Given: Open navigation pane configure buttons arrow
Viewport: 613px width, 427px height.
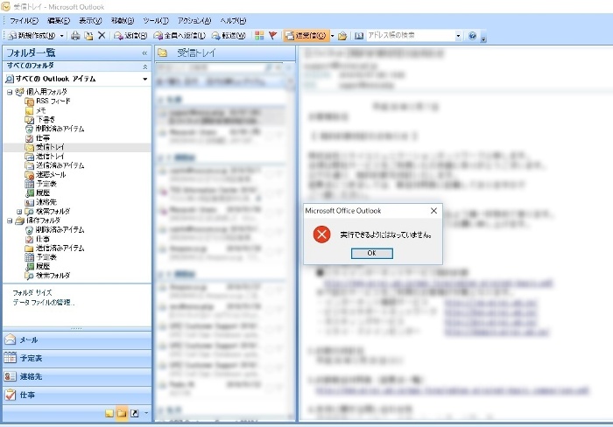Looking at the screenshot, I should click(x=146, y=413).
